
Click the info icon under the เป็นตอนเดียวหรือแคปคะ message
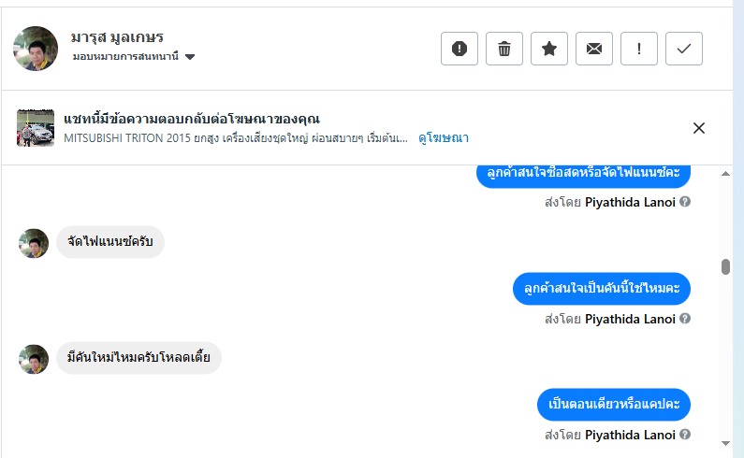[685, 435]
